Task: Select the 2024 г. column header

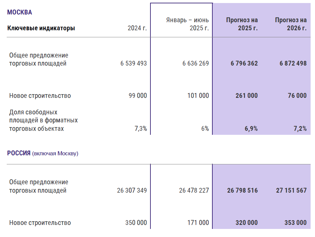Action: (137, 28)
